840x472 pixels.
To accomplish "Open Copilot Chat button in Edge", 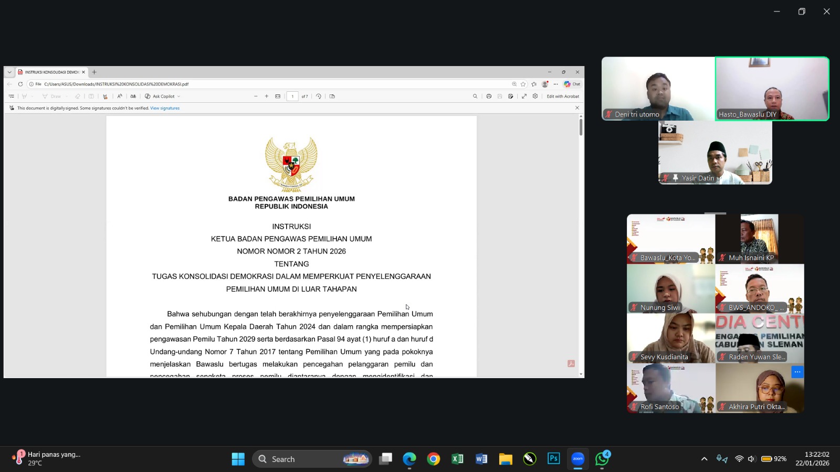I will click(x=572, y=84).
